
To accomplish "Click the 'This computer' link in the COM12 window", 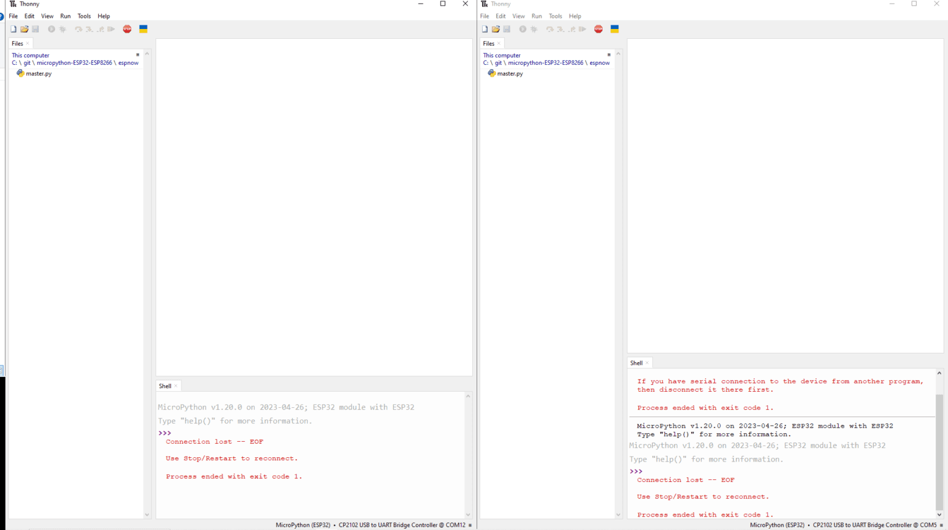I will tap(30, 56).
